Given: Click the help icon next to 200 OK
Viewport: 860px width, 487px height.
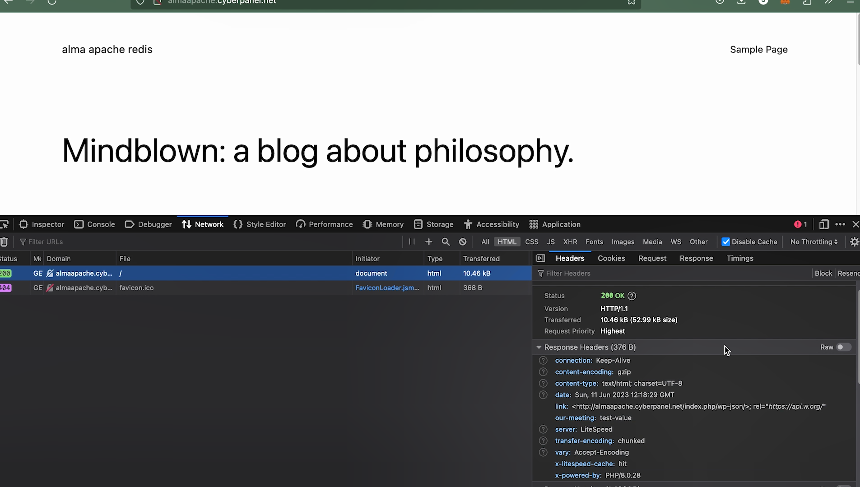Looking at the screenshot, I should coord(632,296).
